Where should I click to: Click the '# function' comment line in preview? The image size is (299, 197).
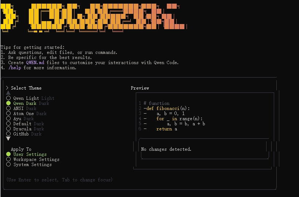(157, 103)
